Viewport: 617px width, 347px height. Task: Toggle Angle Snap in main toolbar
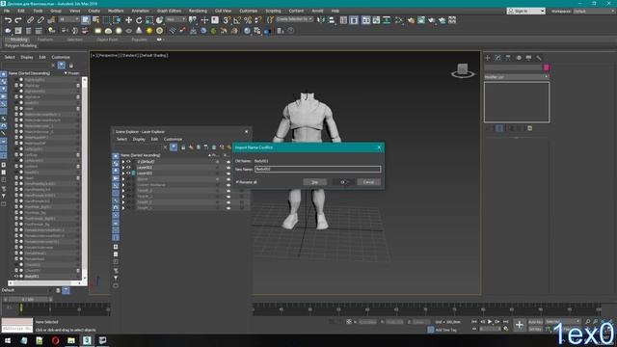237,20
